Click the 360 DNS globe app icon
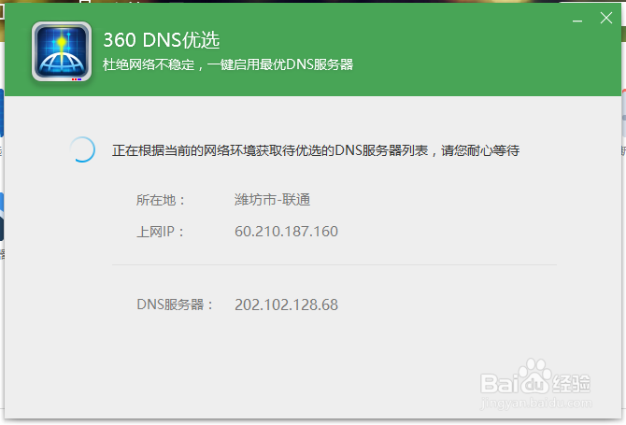 62,51
